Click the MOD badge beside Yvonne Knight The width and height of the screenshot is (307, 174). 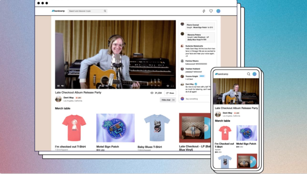pyautogui.click(x=202, y=76)
